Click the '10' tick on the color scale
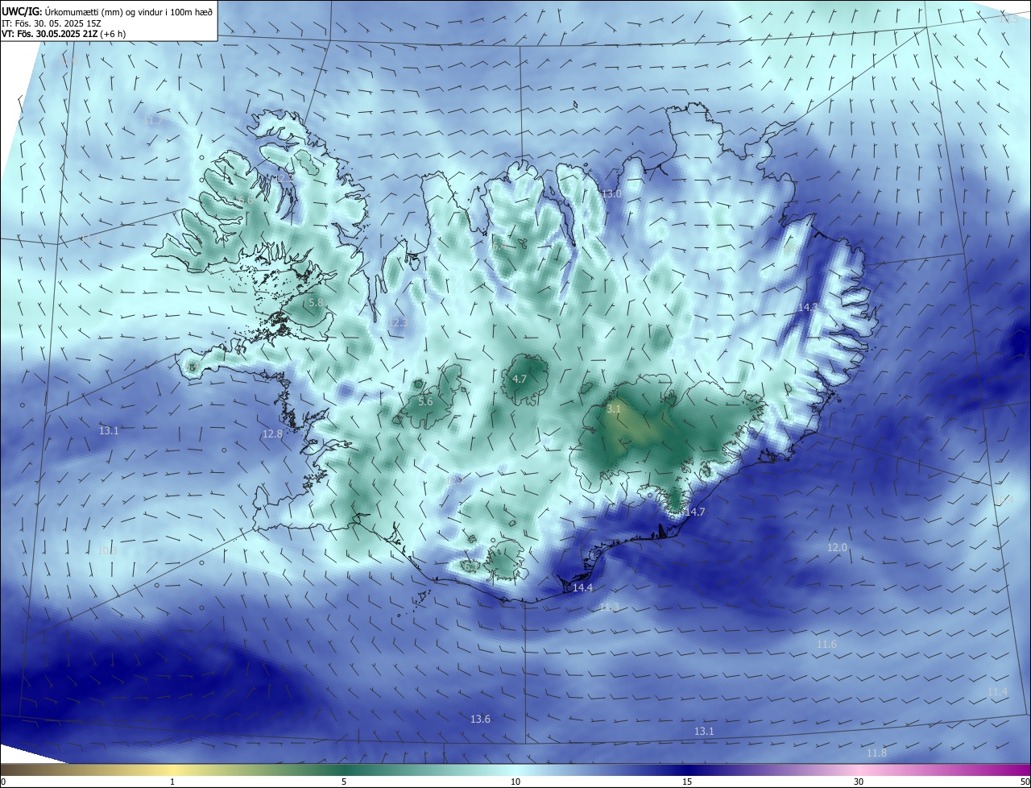Viewport: 1031px width, 788px height. 515,782
